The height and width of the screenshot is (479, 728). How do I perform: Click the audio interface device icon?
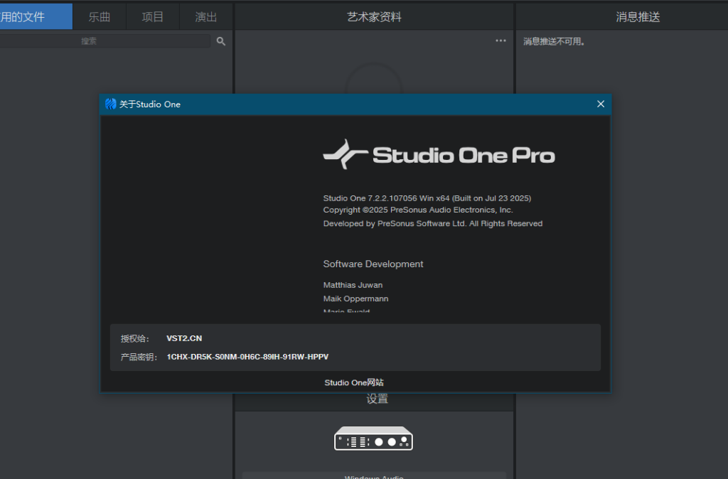click(373, 438)
